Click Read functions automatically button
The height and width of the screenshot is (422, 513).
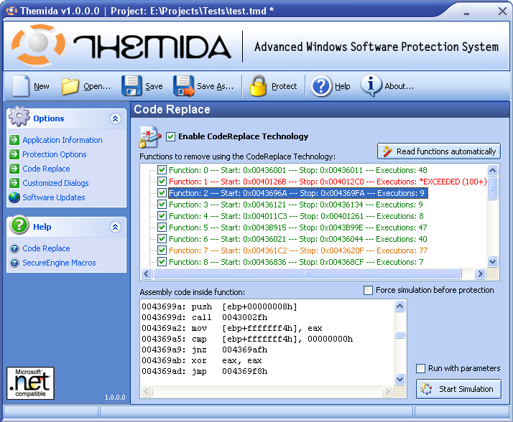click(439, 151)
